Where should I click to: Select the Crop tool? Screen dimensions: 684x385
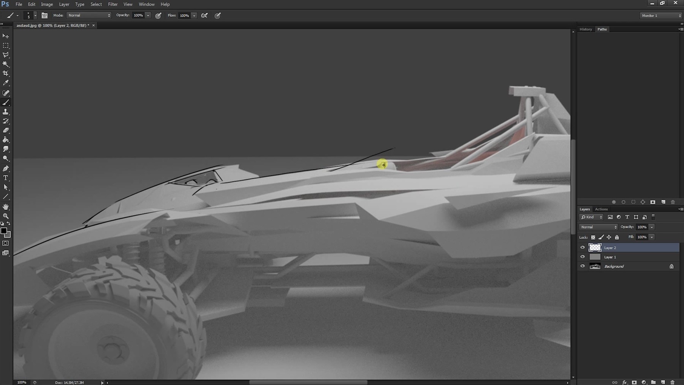pos(6,74)
